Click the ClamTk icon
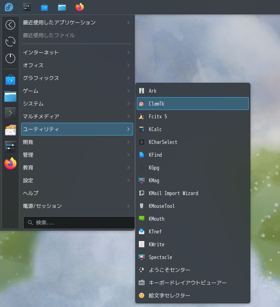280x307 pixels. 142,104
